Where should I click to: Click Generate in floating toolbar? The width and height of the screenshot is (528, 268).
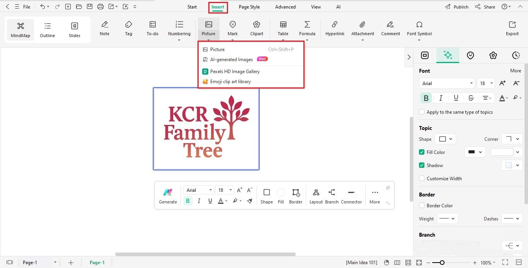click(168, 196)
